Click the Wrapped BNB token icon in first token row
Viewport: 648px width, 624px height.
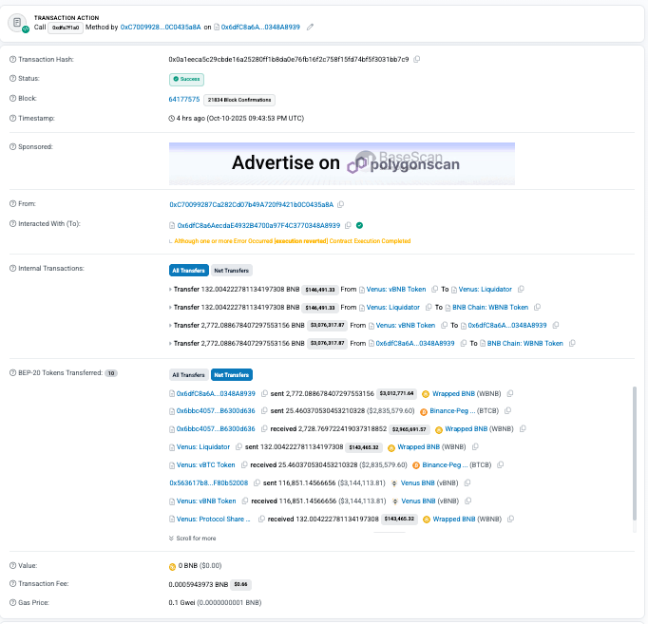point(426,394)
